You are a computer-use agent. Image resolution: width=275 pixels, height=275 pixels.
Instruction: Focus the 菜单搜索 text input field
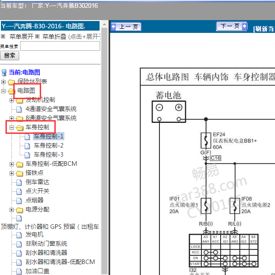click(x=60, y=46)
